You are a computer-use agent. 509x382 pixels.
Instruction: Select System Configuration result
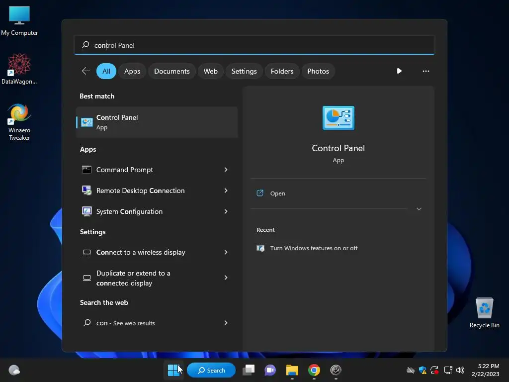click(157, 211)
